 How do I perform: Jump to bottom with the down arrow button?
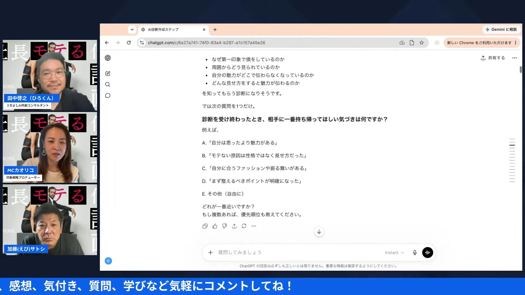pos(319,232)
